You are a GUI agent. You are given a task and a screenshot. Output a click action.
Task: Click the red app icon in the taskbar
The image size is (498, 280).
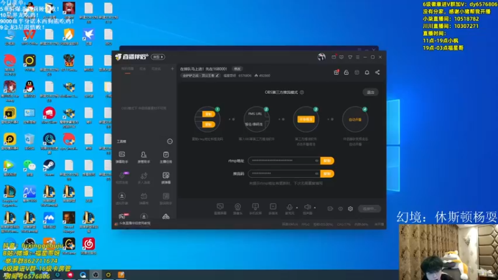click(x=70, y=275)
